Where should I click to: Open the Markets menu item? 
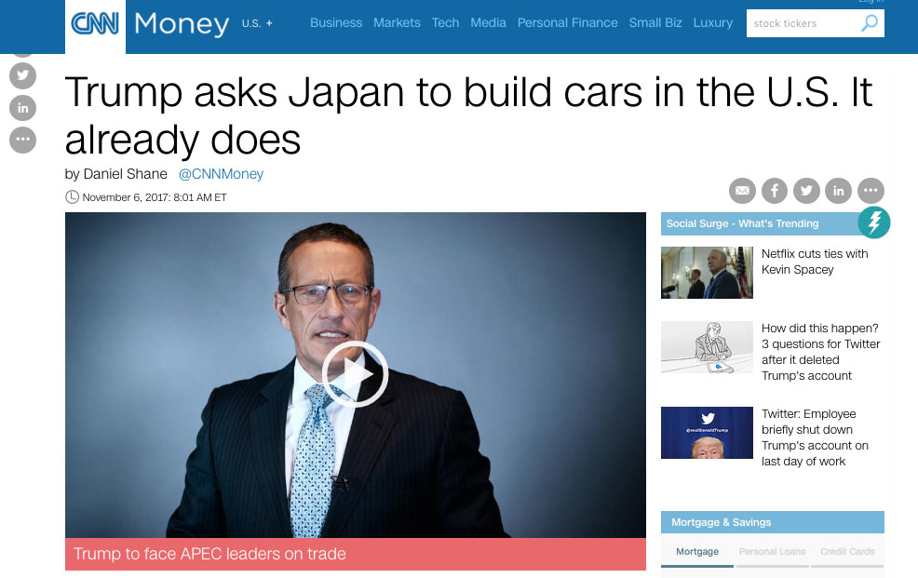tap(397, 23)
